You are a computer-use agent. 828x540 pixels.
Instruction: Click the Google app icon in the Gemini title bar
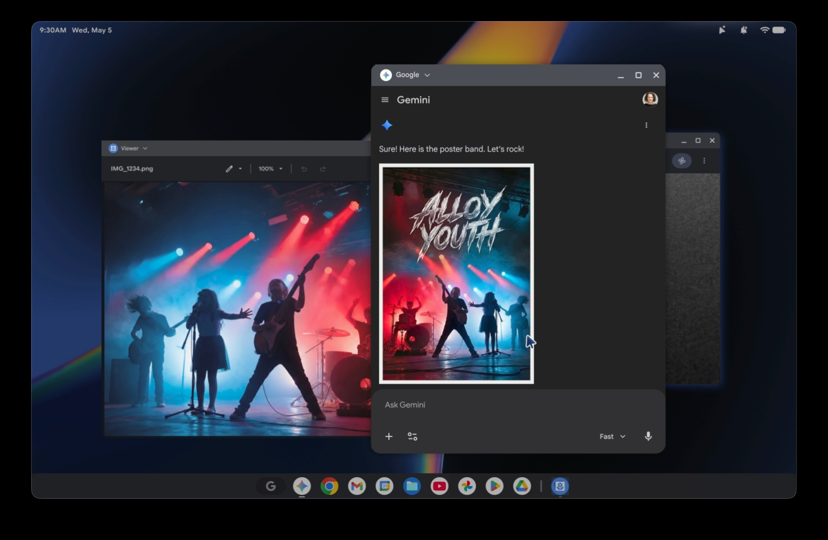[x=386, y=75]
